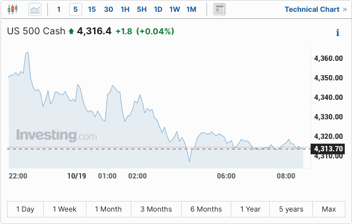Choose the 30 minute interval

click(x=108, y=9)
